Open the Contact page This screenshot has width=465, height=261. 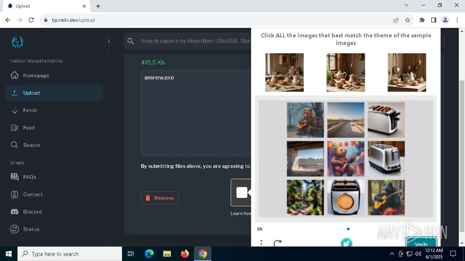(x=54, y=194)
